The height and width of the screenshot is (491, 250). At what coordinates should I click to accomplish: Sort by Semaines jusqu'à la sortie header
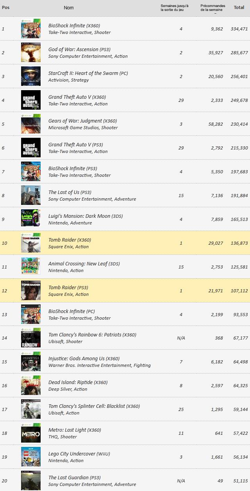(x=174, y=8)
